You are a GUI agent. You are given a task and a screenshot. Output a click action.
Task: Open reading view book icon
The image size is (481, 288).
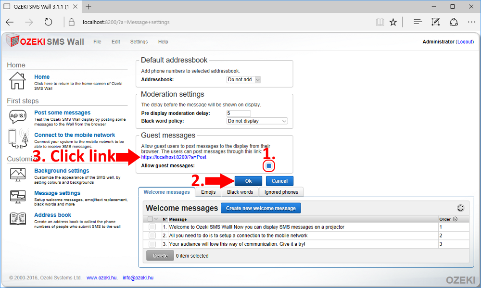(380, 22)
